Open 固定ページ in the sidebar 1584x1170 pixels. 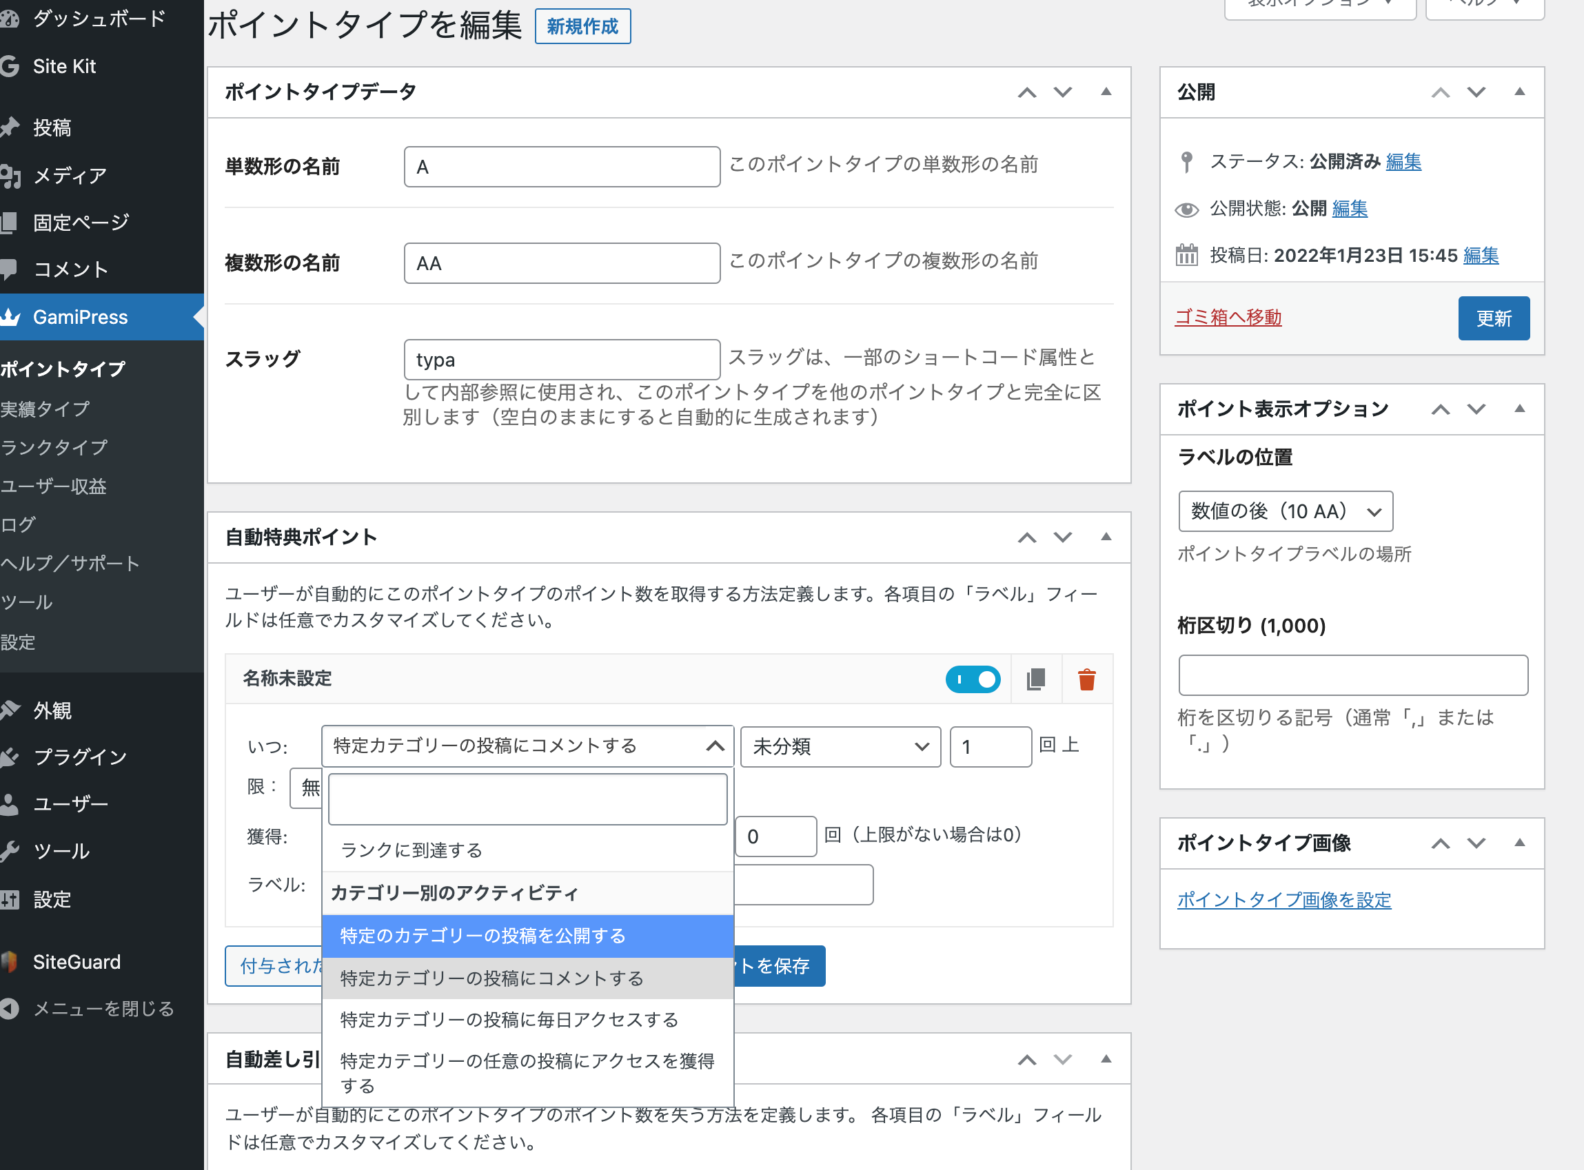coord(81,223)
